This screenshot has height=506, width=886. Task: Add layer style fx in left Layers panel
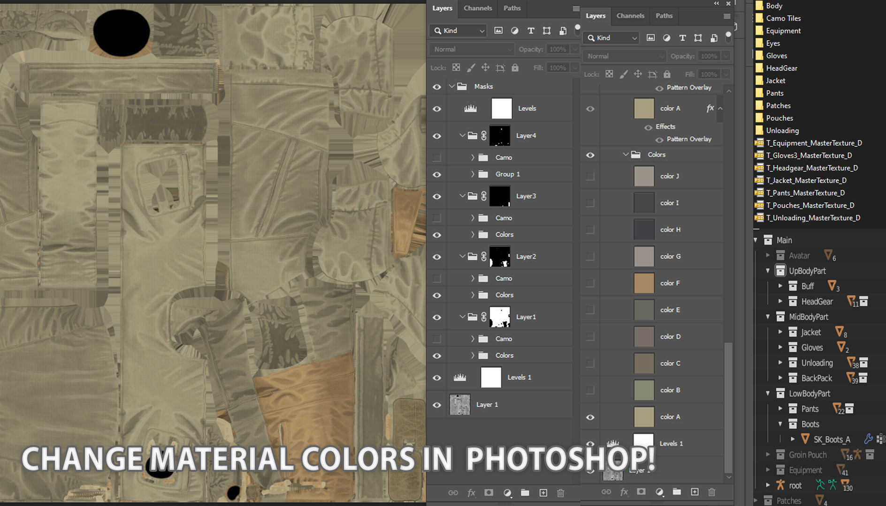click(471, 492)
